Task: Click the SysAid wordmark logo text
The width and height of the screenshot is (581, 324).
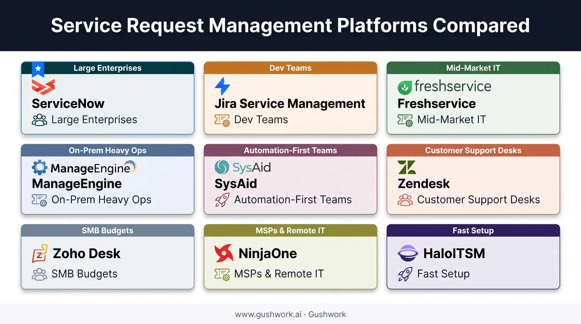Action: [251, 167]
